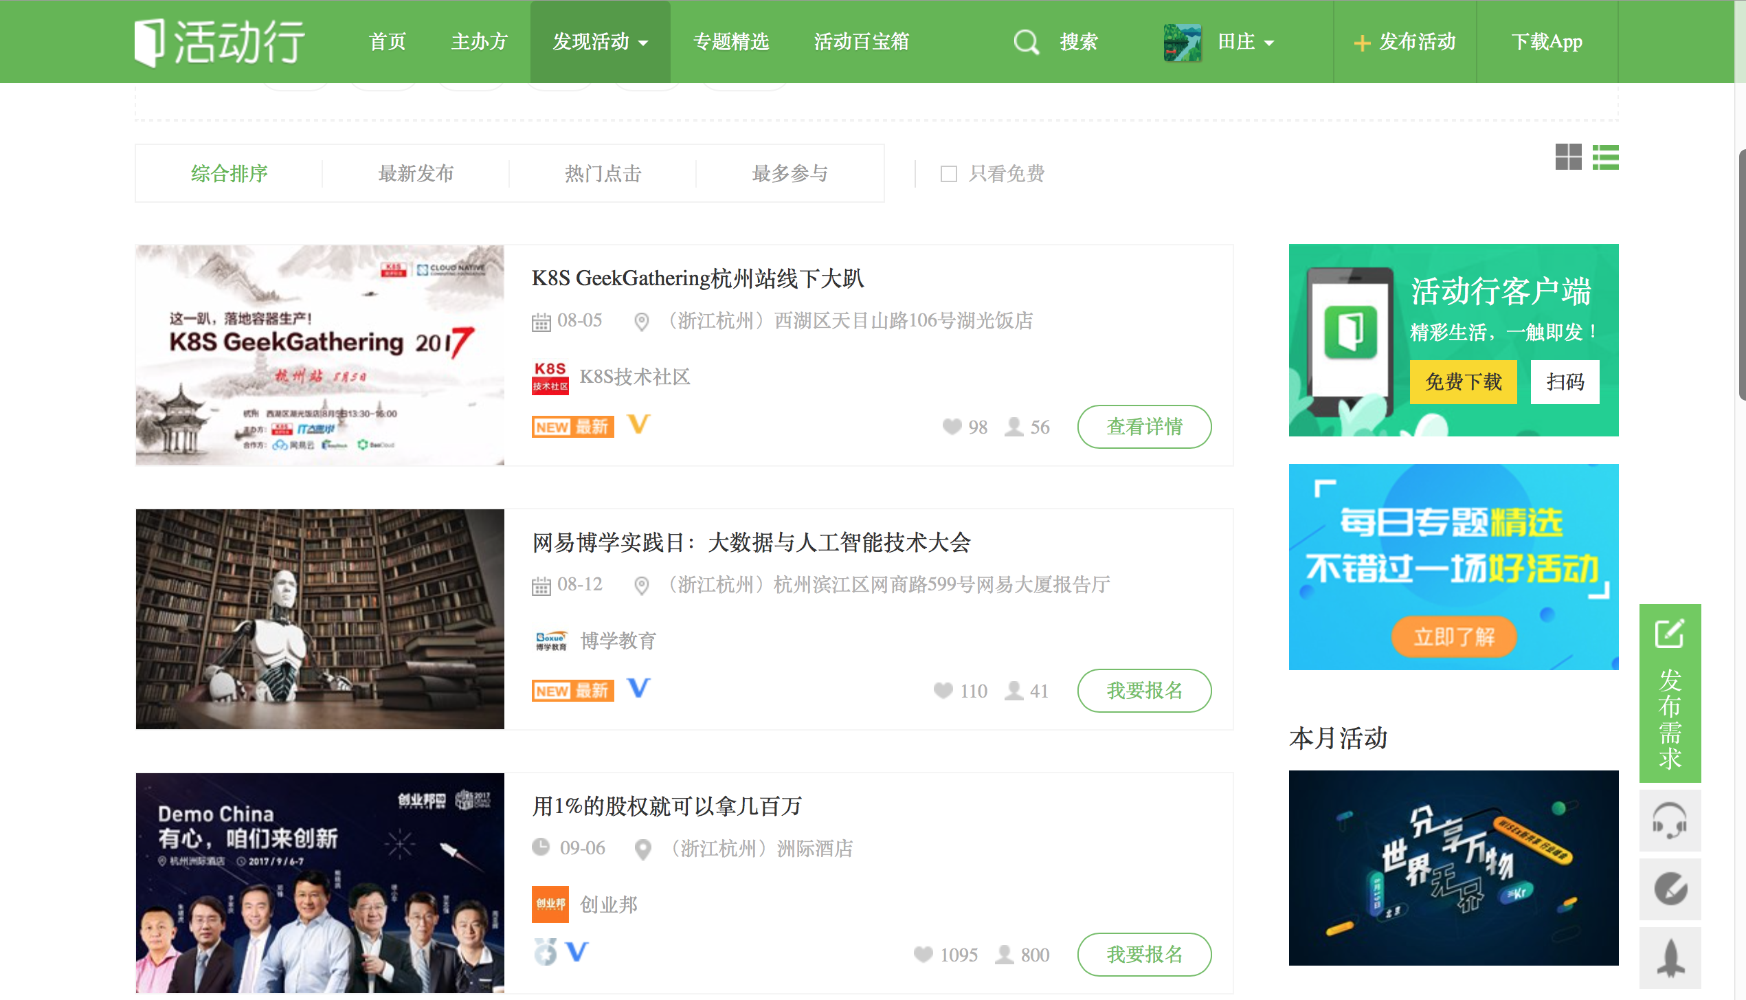Image resolution: width=1746 pixels, height=1000 pixels.
Task: Click K8S技术社区 organizer logo
Action: (550, 377)
